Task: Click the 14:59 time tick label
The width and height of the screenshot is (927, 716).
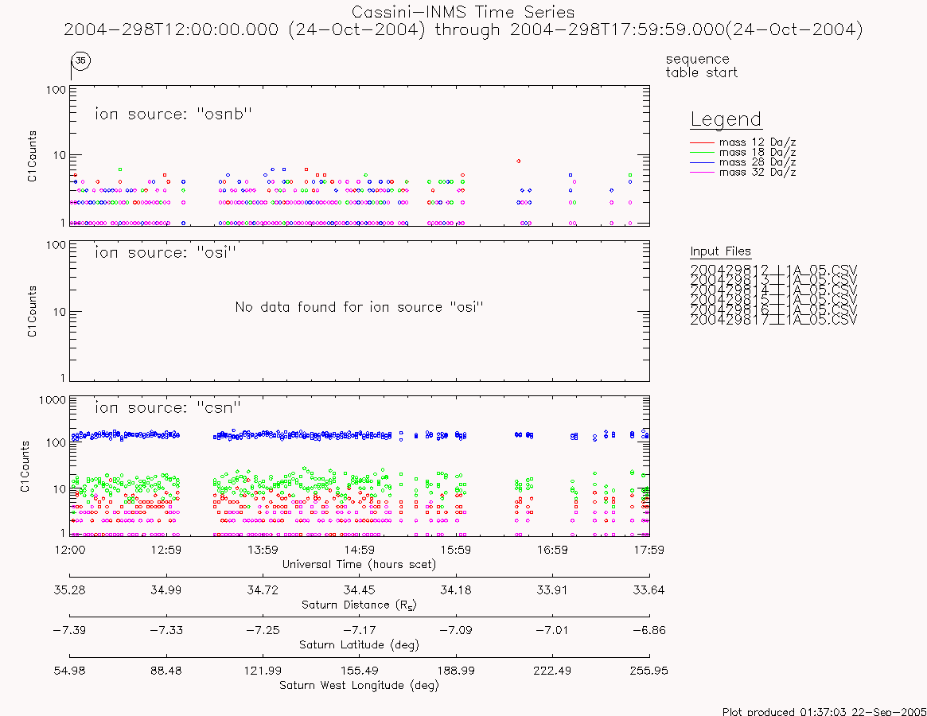Action: (360, 550)
